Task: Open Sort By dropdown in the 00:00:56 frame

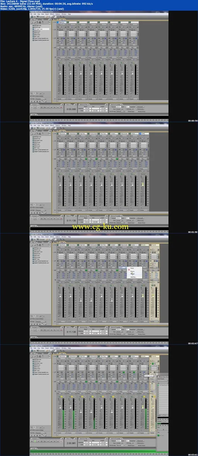Action: [40, 99]
